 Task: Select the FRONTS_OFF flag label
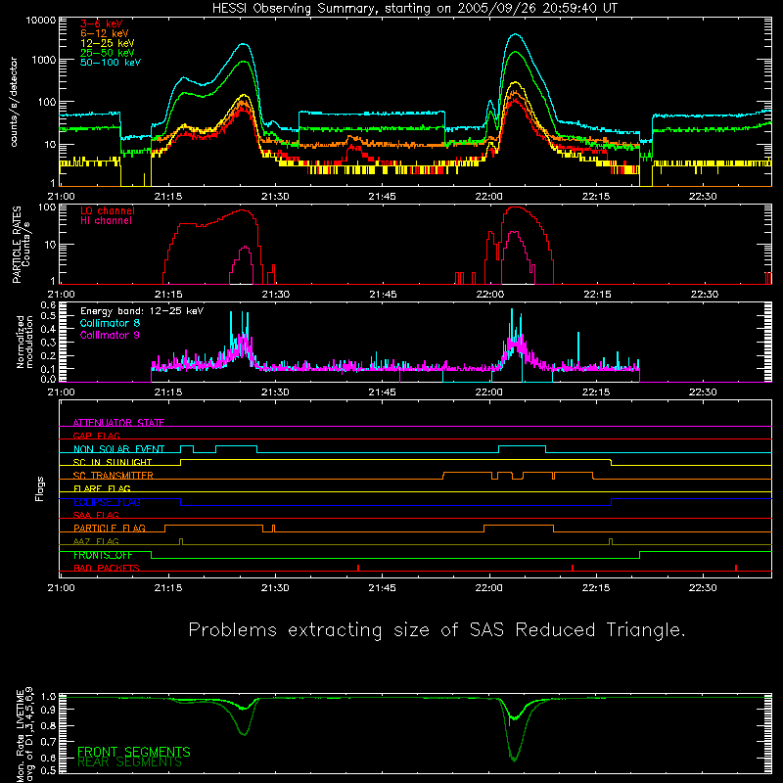point(103,555)
